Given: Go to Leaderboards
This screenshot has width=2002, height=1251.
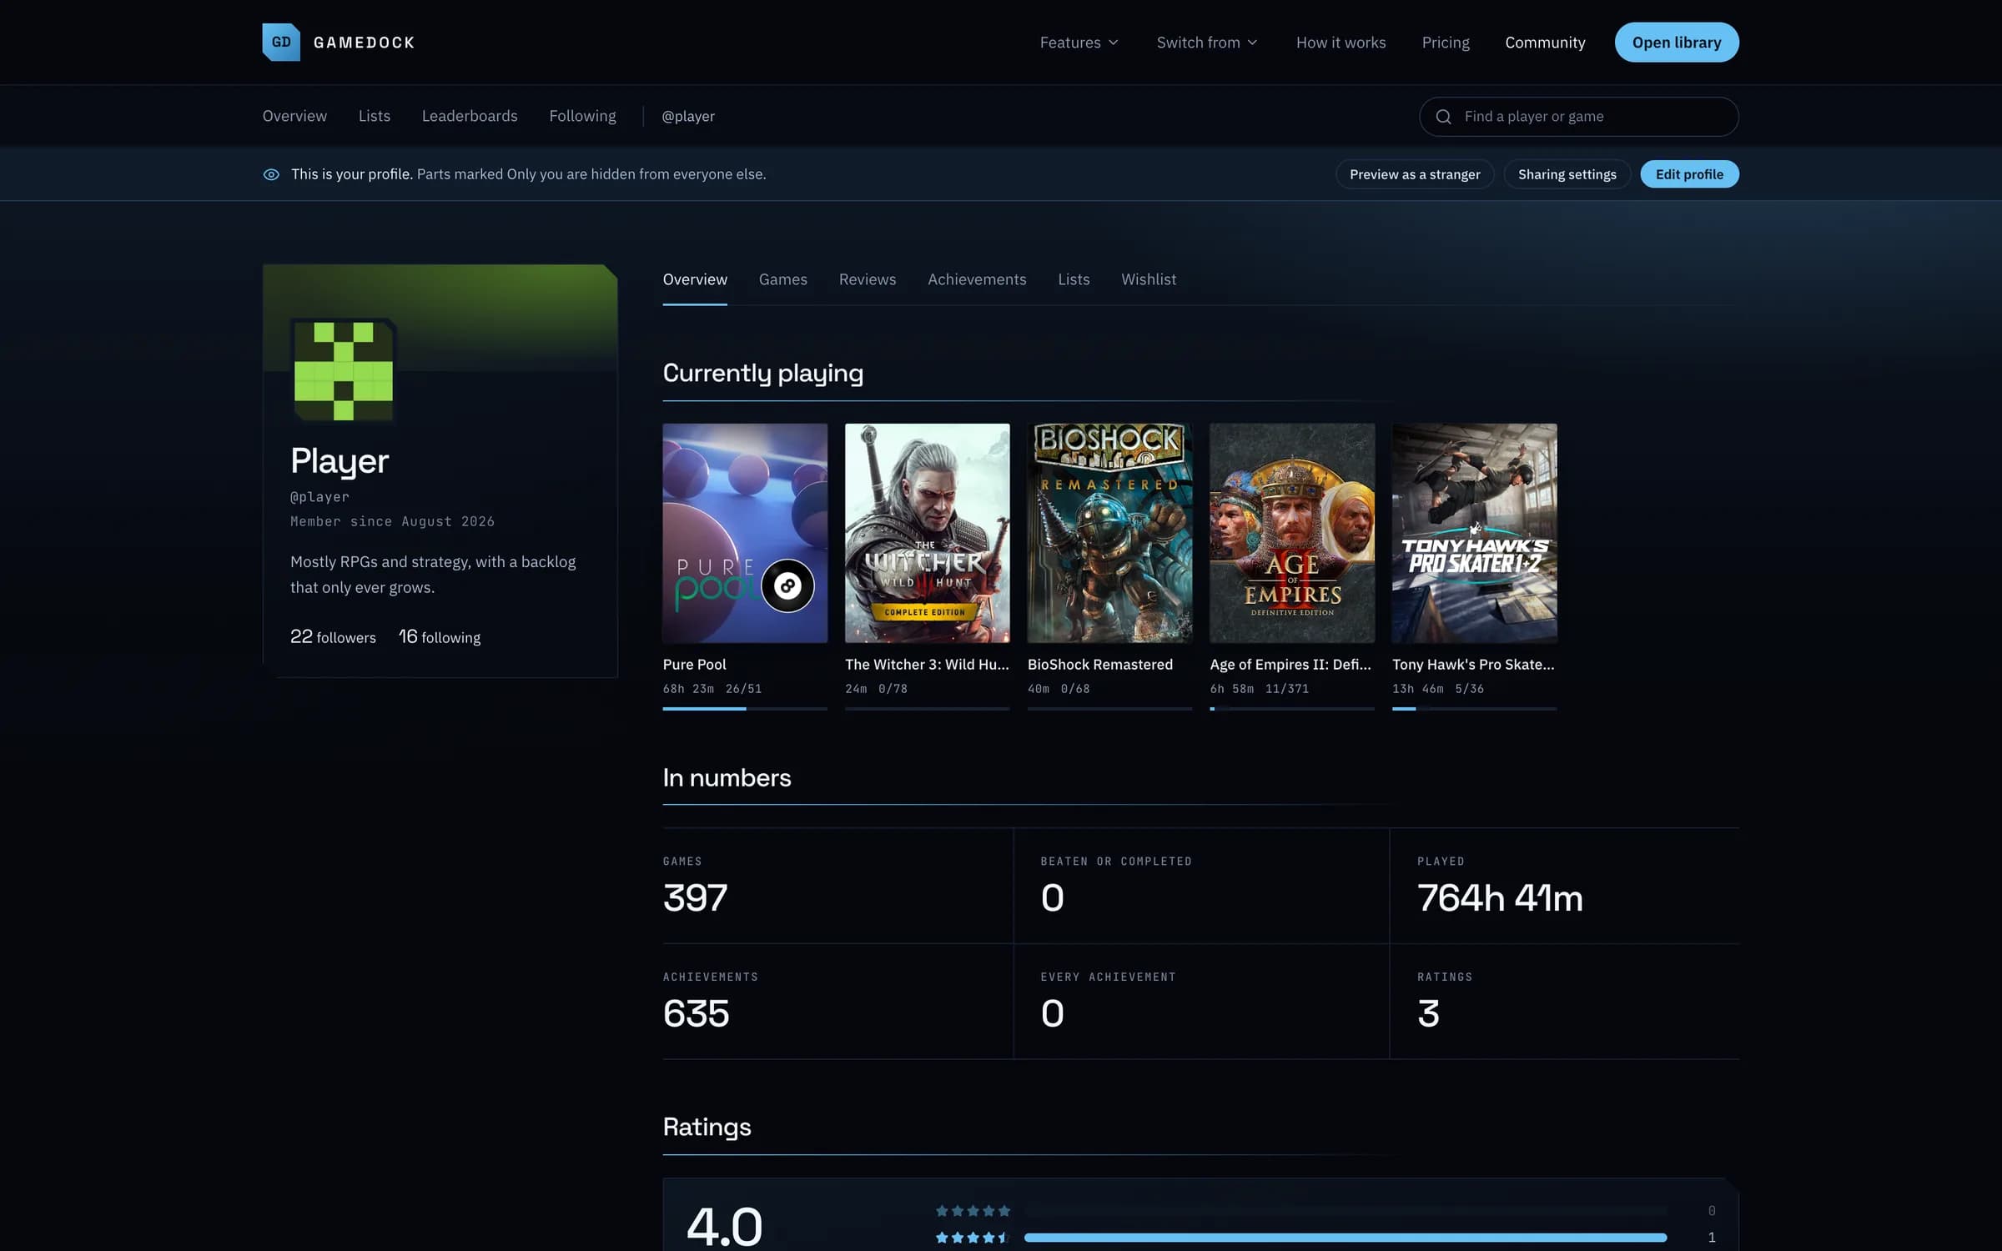Looking at the screenshot, I should click(x=470, y=116).
